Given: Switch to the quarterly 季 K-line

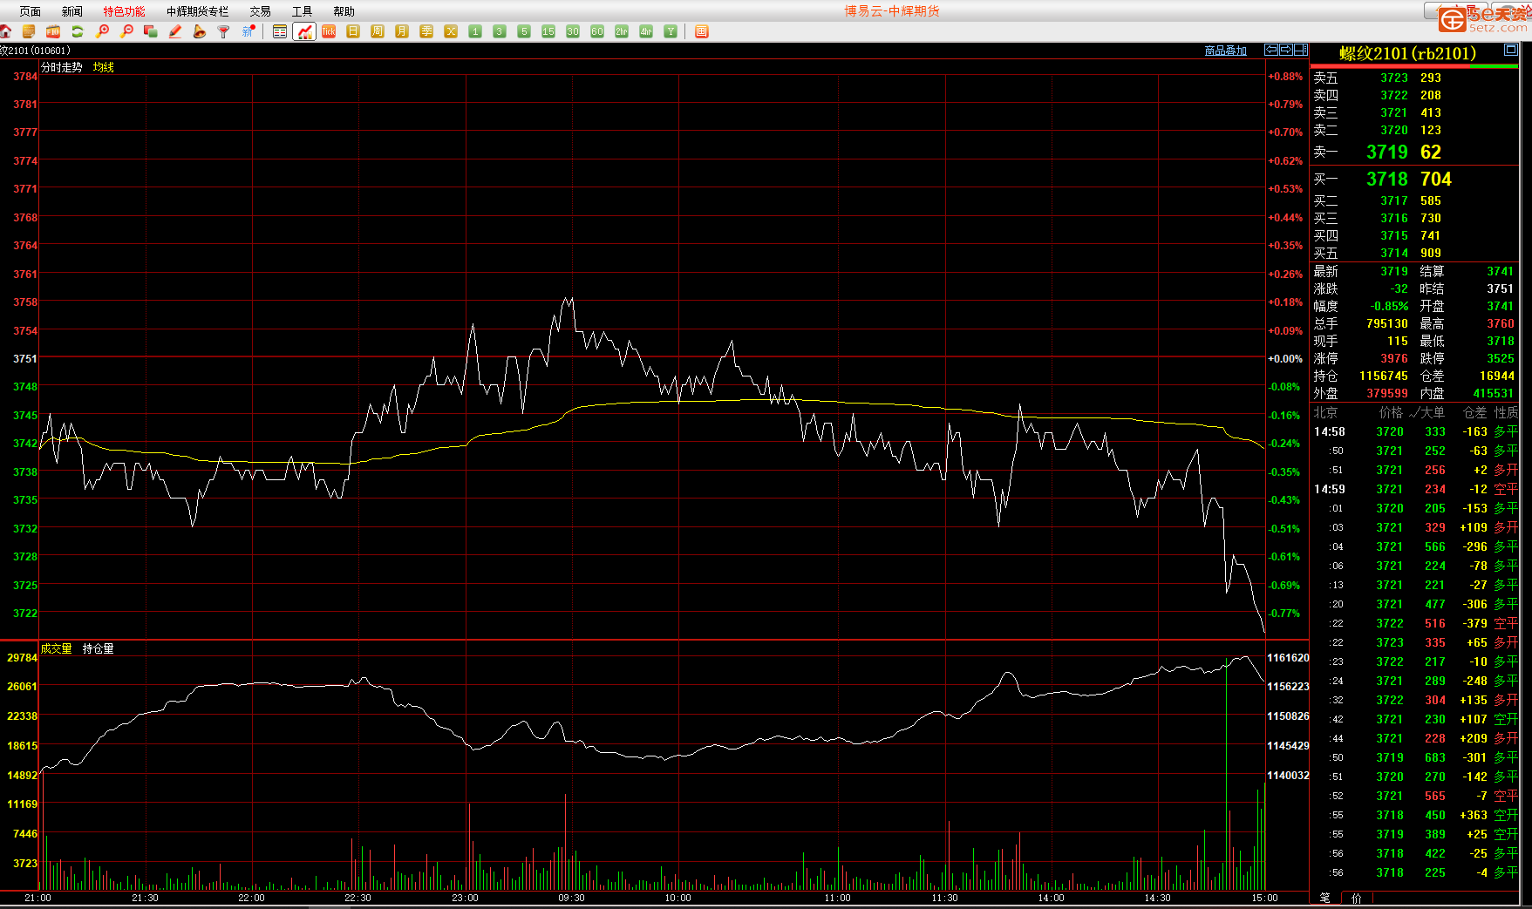Looking at the screenshot, I should [x=426, y=31].
